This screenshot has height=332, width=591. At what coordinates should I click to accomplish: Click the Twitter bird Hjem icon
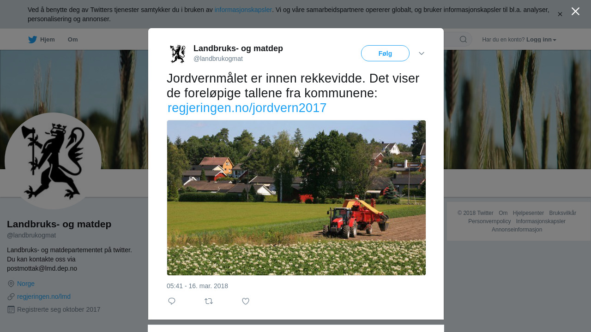click(33, 40)
